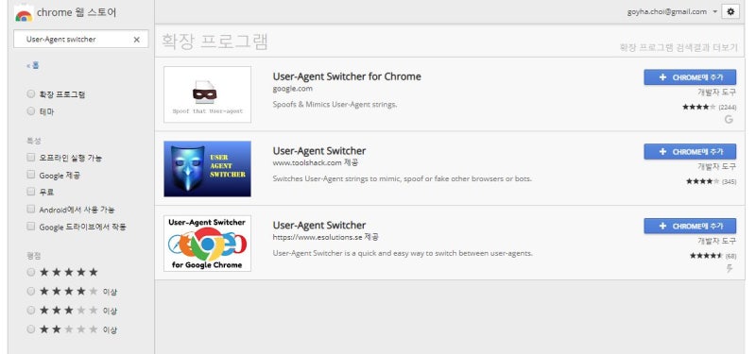Open the settings gear menu

tap(730, 12)
